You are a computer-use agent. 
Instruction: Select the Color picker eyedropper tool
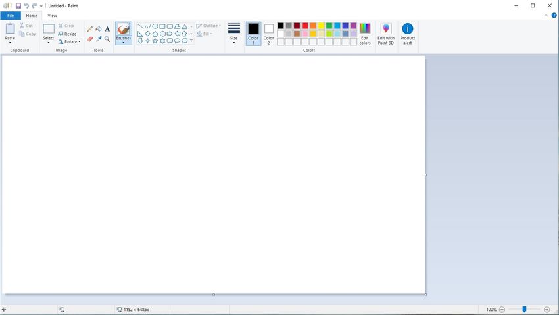coord(99,39)
